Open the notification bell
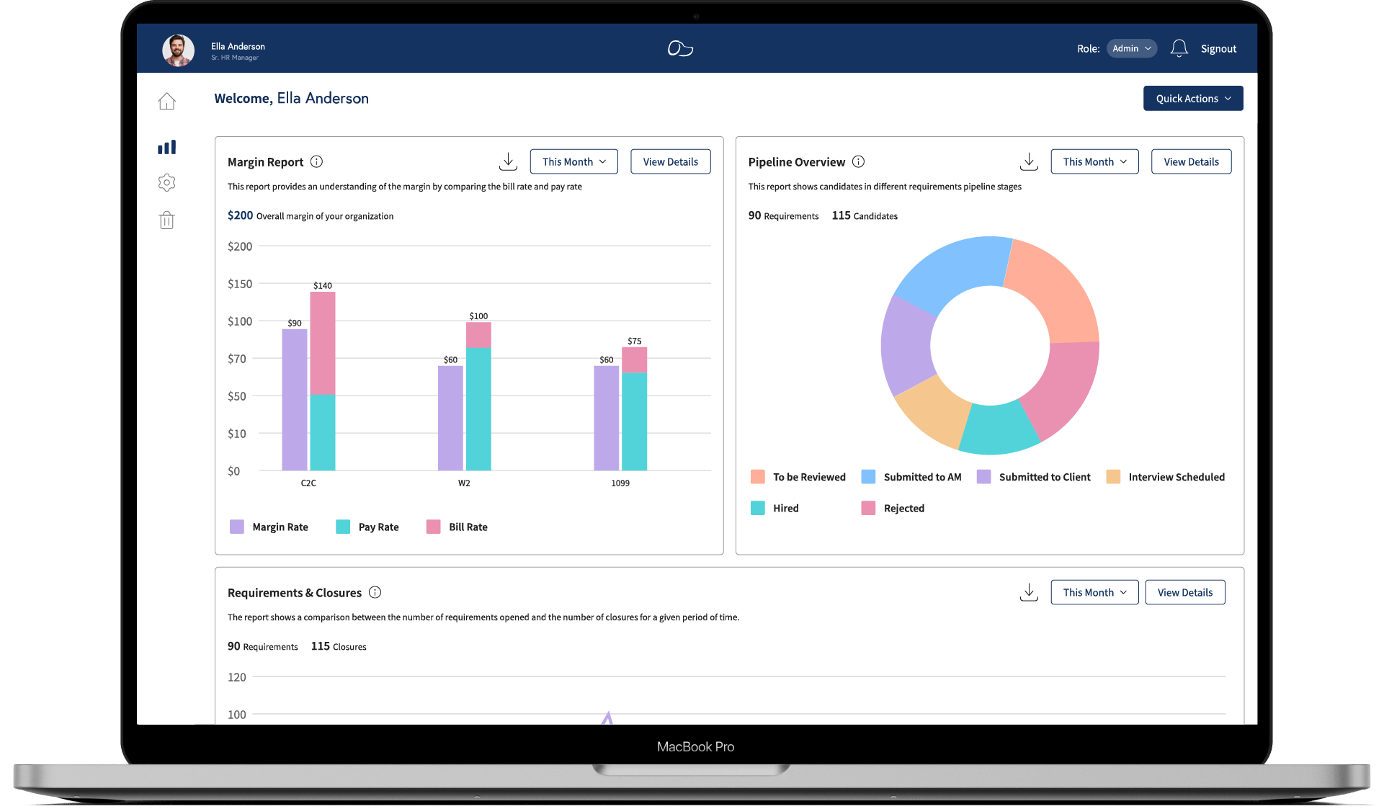Viewport: 1384px width, 809px height. pyautogui.click(x=1179, y=48)
